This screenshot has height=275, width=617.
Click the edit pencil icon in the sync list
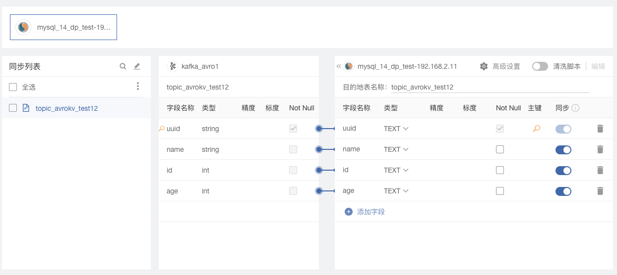(x=137, y=66)
